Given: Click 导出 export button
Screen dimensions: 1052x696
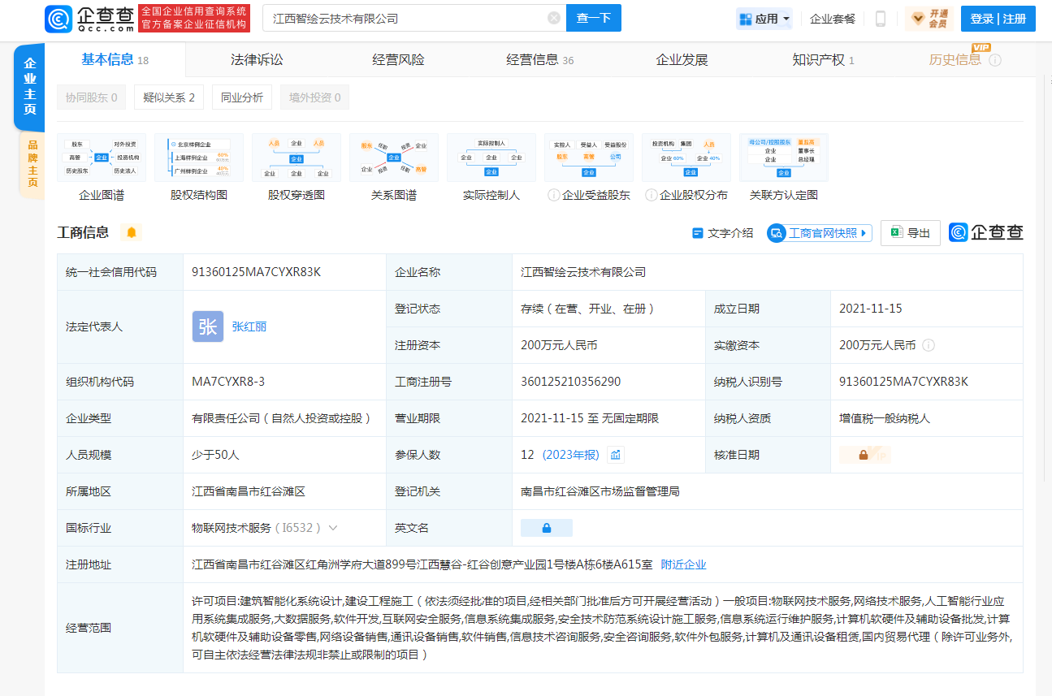Looking at the screenshot, I should (911, 233).
